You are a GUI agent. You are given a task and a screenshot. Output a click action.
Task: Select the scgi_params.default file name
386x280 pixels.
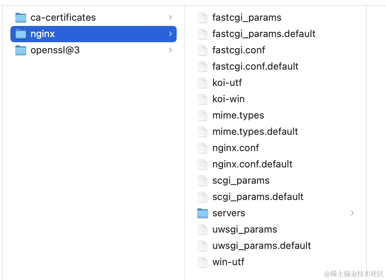(x=258, y=197)
